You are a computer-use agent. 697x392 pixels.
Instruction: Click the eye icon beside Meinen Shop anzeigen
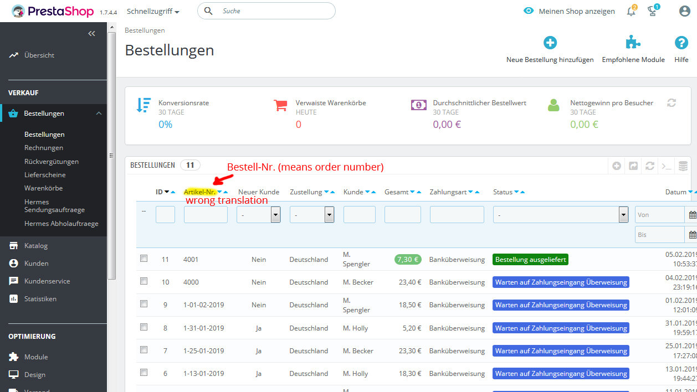[x=529, y=11]
